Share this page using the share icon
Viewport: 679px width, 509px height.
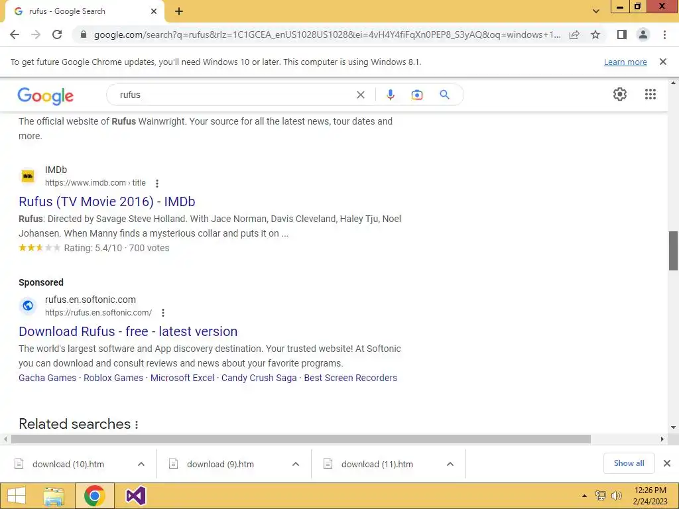pos(574,34)
